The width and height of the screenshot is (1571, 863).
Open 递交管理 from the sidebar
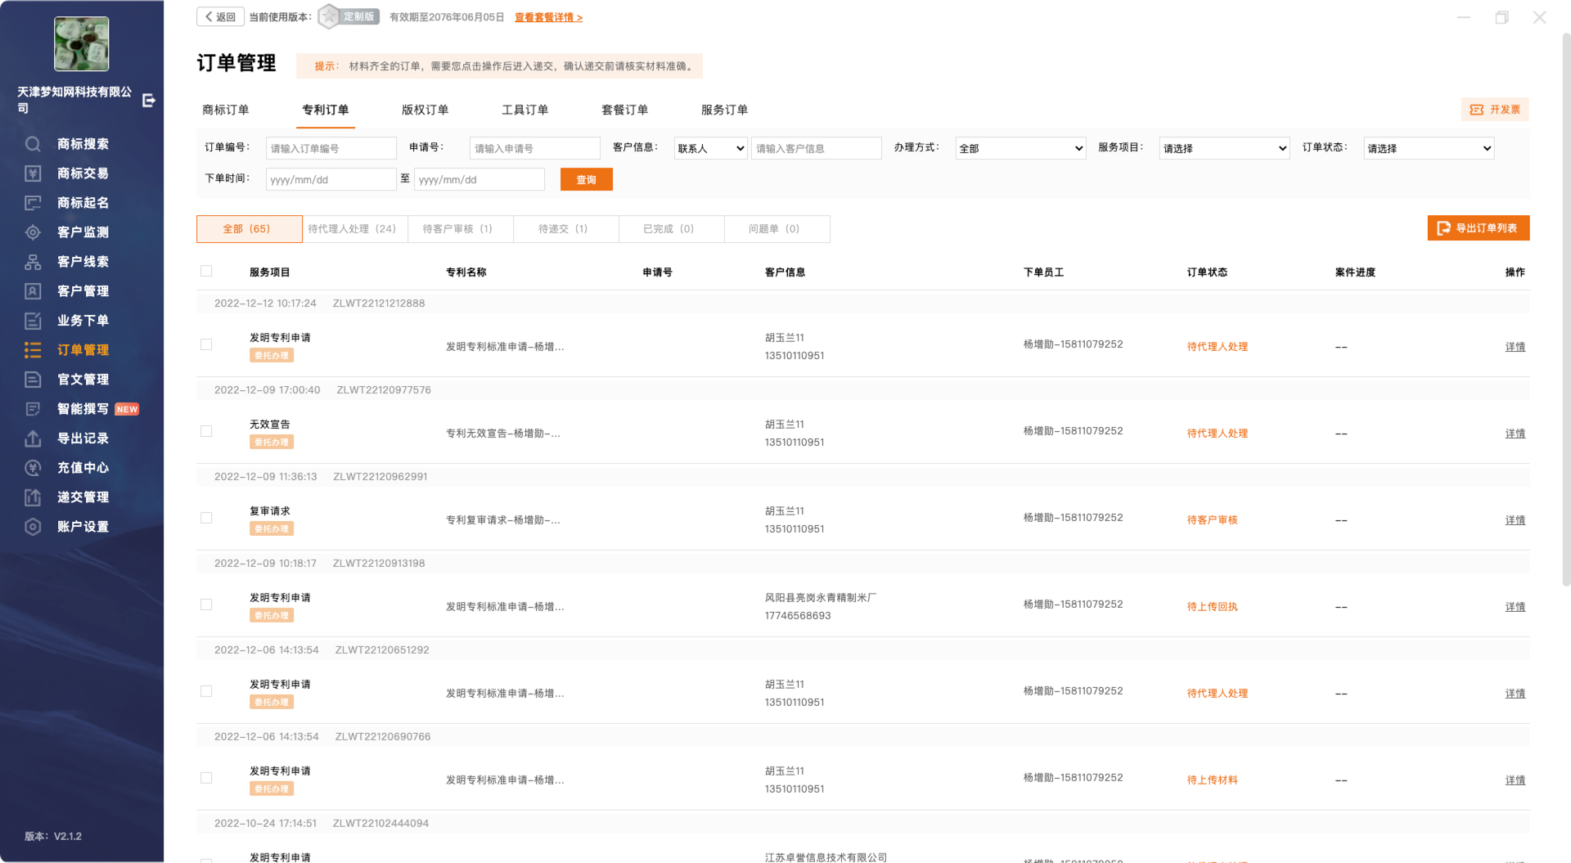[x=82, y=497]
